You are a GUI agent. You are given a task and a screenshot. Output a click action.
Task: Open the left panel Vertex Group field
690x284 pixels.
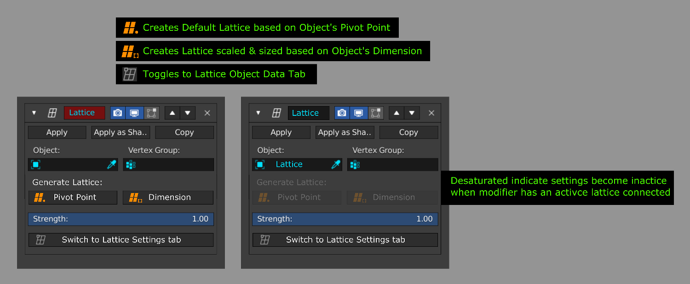[168, 165]
